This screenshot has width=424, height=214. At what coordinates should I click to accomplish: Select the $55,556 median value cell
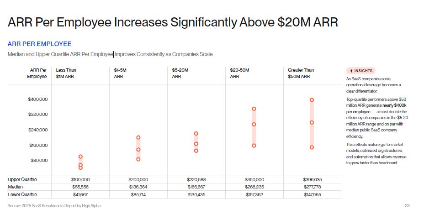click(80, 187)
